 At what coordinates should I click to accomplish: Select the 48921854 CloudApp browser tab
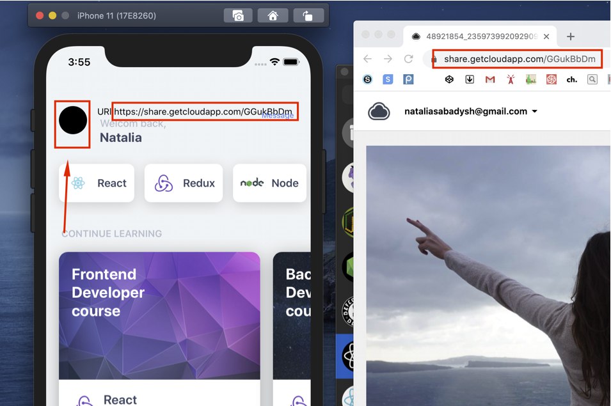pyautogui.click(x=479, y=36)
